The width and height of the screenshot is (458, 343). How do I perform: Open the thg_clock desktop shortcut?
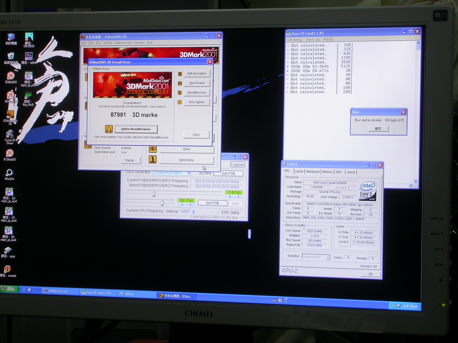[28, 99]
